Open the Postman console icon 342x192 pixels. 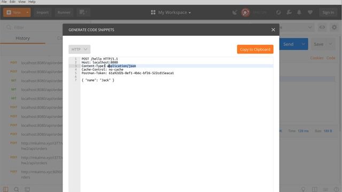click(x=27, y=189)
